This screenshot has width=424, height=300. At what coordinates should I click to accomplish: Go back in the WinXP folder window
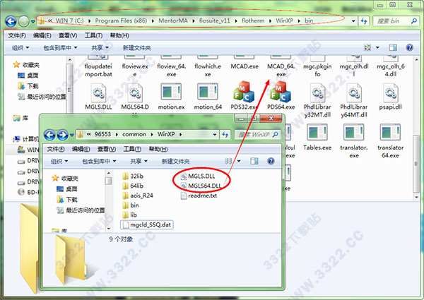49,135
